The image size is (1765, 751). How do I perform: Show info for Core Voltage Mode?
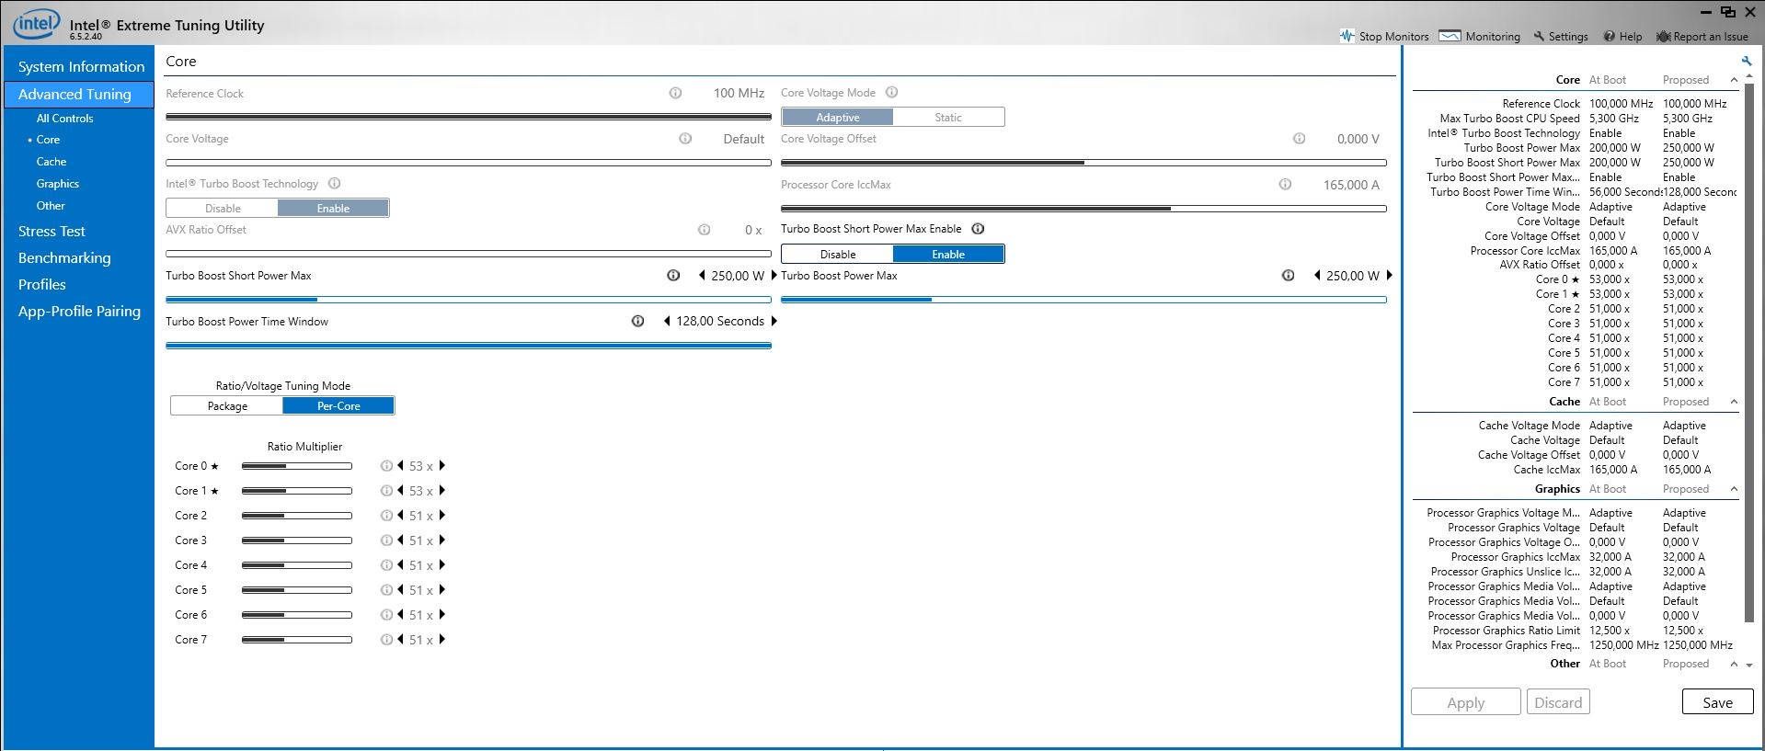pyautogui.click(x=891, y=92)
